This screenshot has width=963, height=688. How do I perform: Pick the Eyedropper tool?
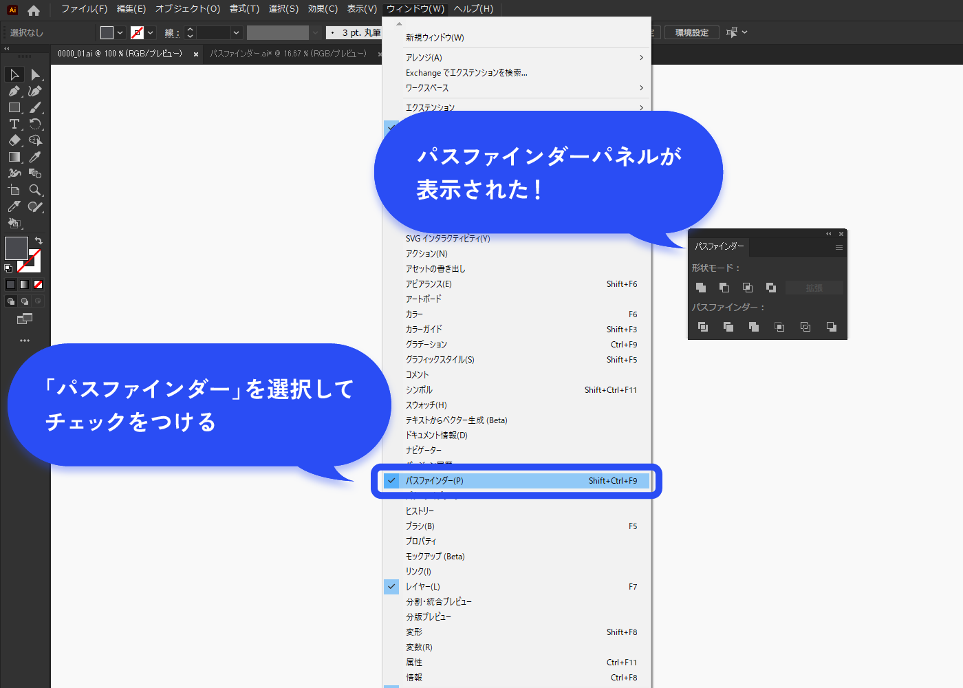[x=35, y=157]
